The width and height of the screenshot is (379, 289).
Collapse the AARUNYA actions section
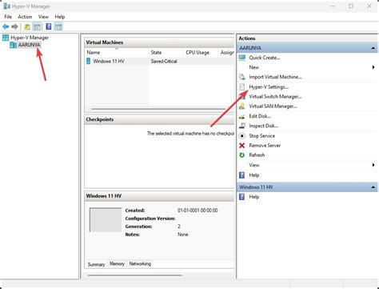pyautogui.click(x=373, y=48)
